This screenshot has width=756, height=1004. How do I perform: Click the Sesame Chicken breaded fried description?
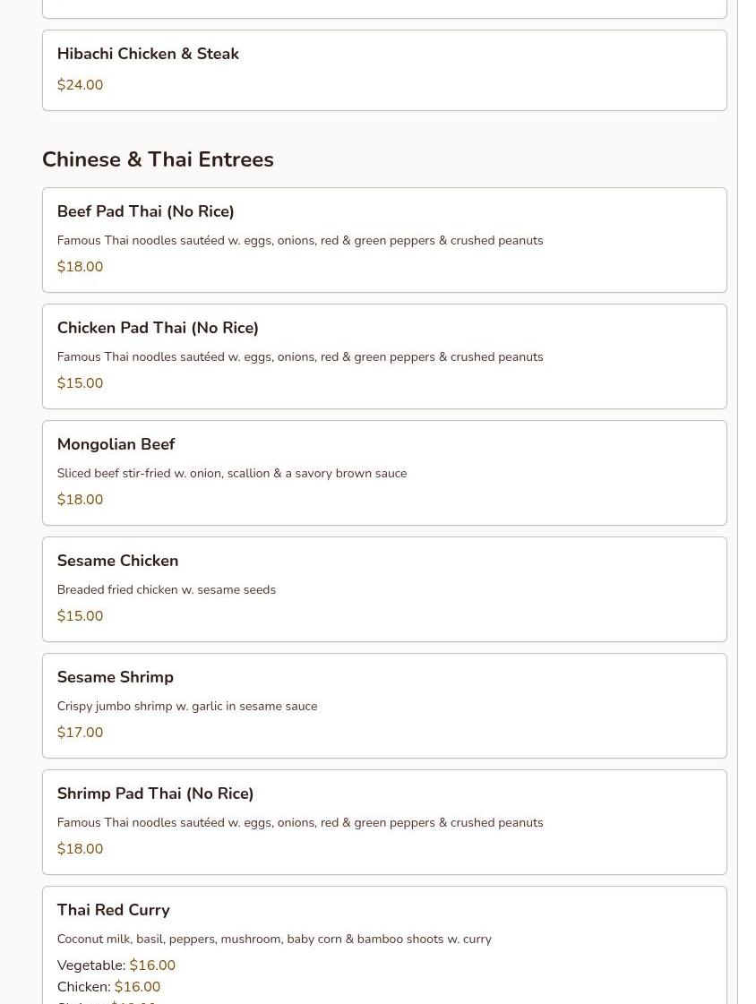point(167,589)
